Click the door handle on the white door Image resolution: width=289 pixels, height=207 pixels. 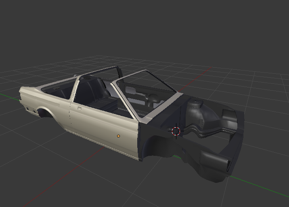tap(79, 108)
